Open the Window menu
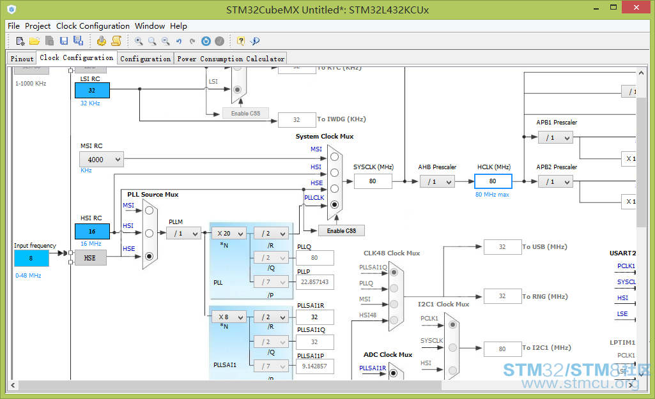This screenshot has height=399, width=655. (150, 26)
